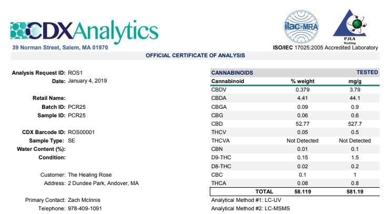
Task: Select CBD % weight value 52.77
Action: click(302, 124)
